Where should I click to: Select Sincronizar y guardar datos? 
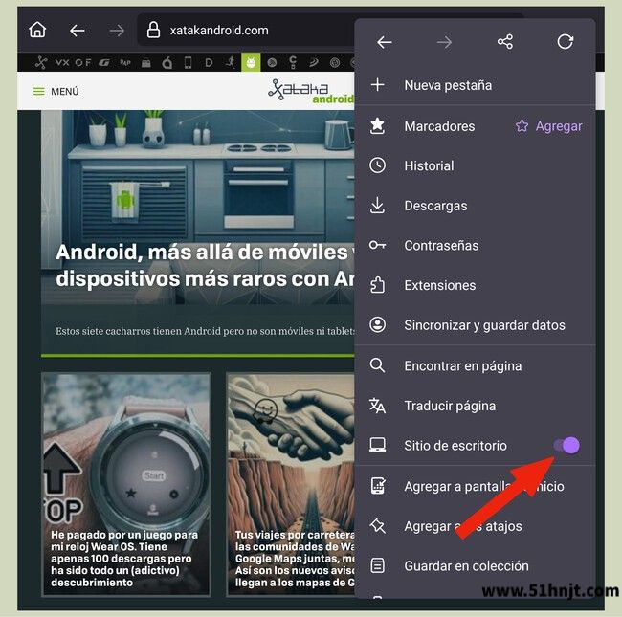pyautogui.click(x=475, y=325)
